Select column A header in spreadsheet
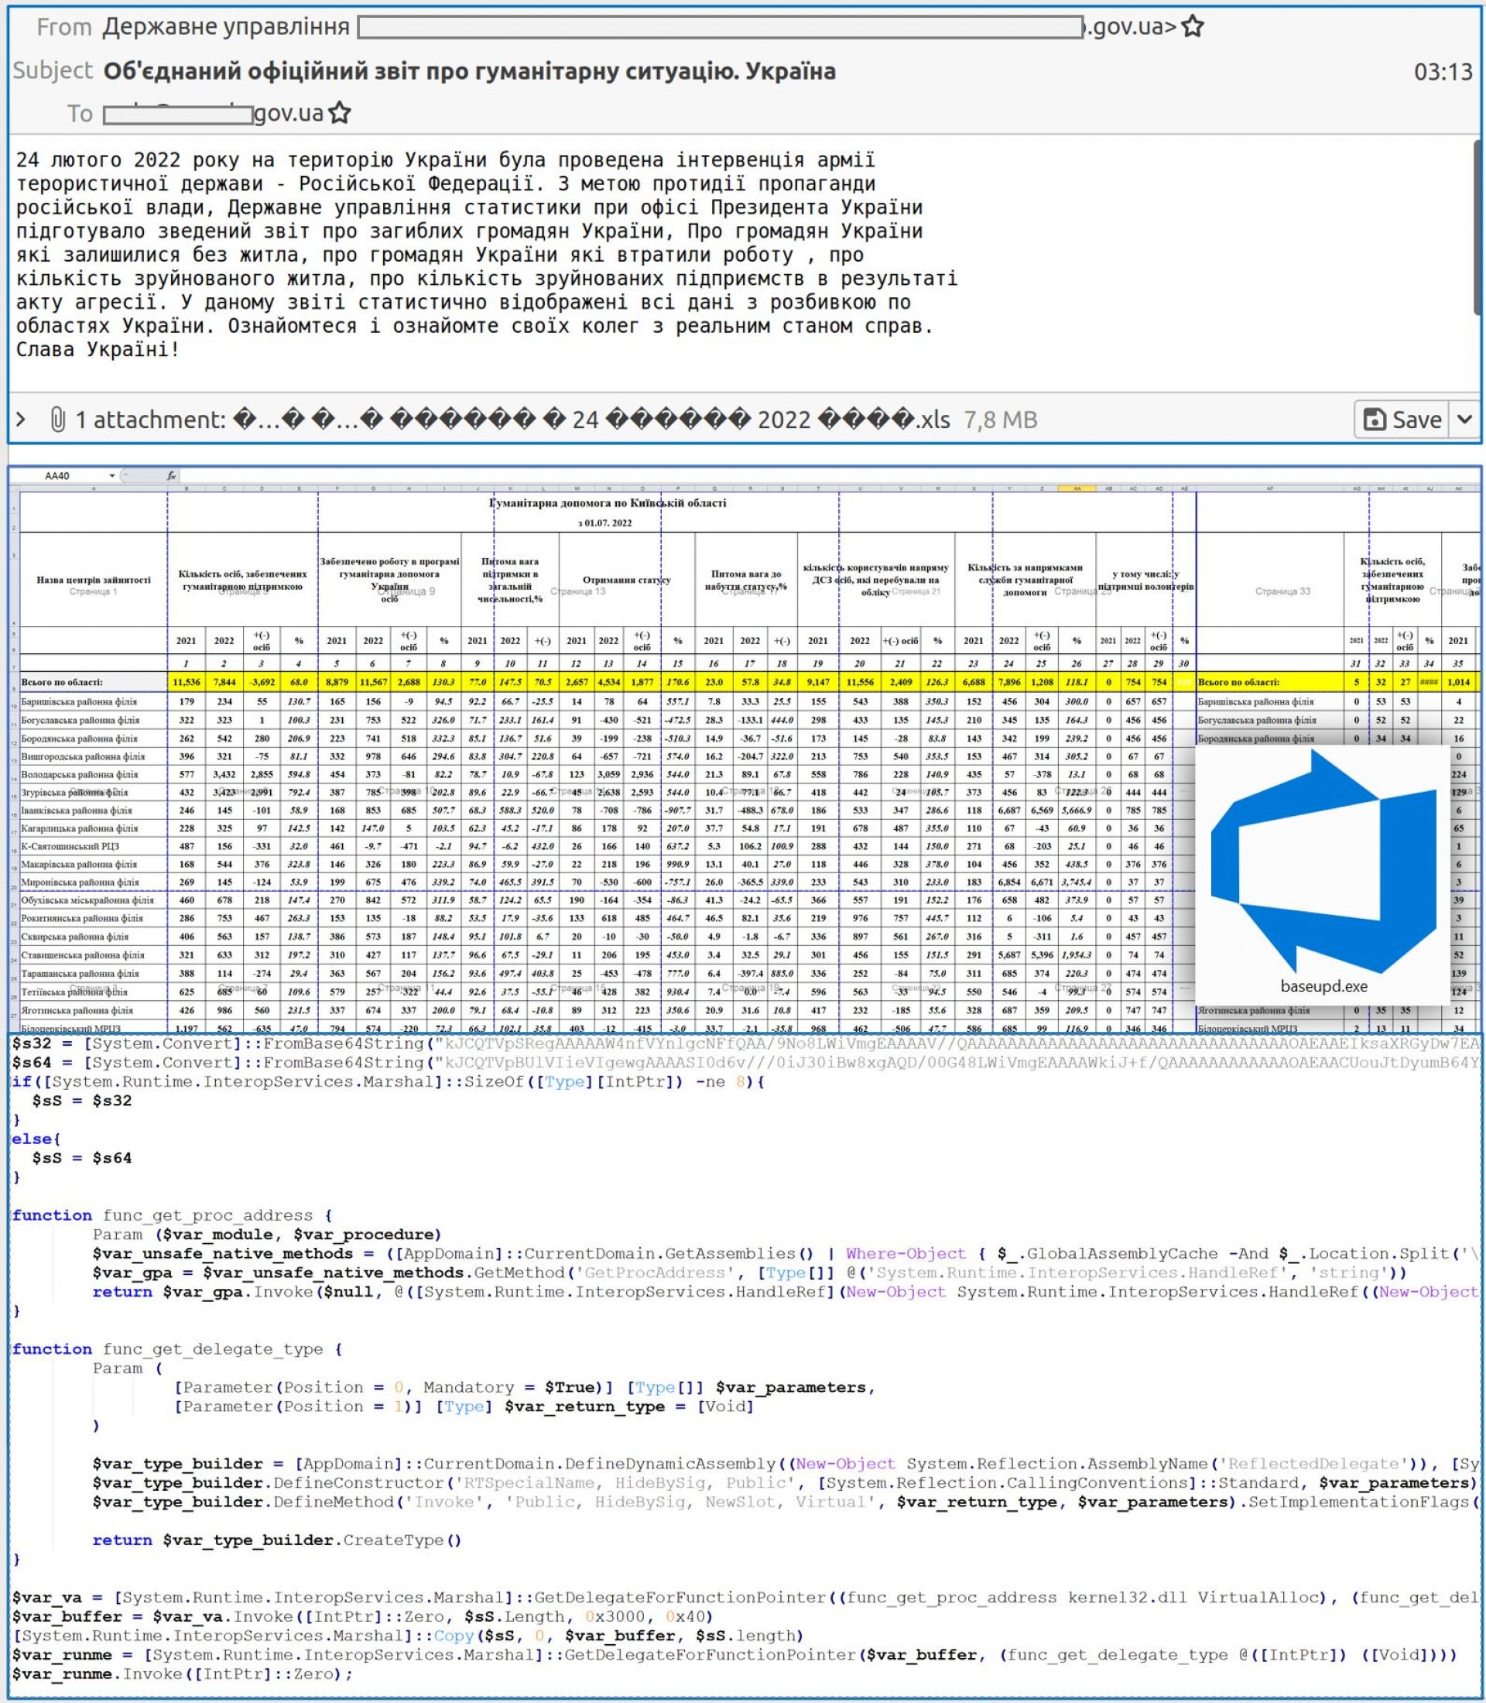Image resolution: width=1486 pixels, height=1703 pixels. [93, 488]
